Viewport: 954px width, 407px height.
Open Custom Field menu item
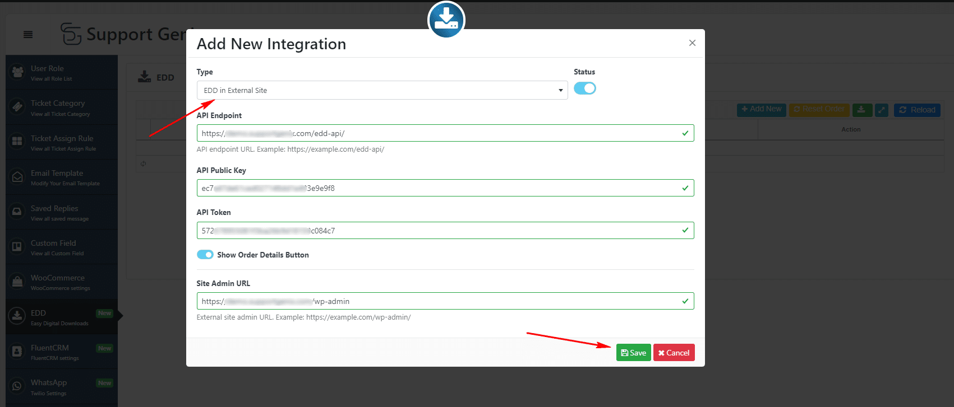click(62, 247)
